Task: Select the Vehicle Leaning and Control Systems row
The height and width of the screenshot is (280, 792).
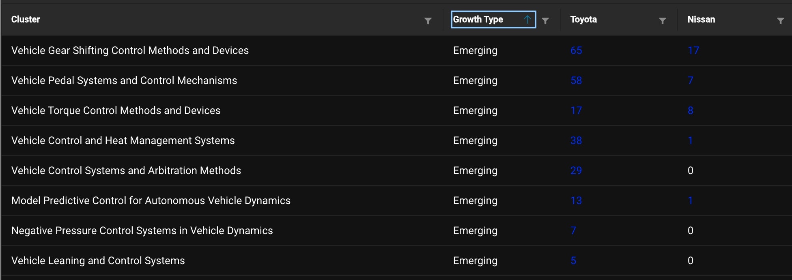Action: 396,261
